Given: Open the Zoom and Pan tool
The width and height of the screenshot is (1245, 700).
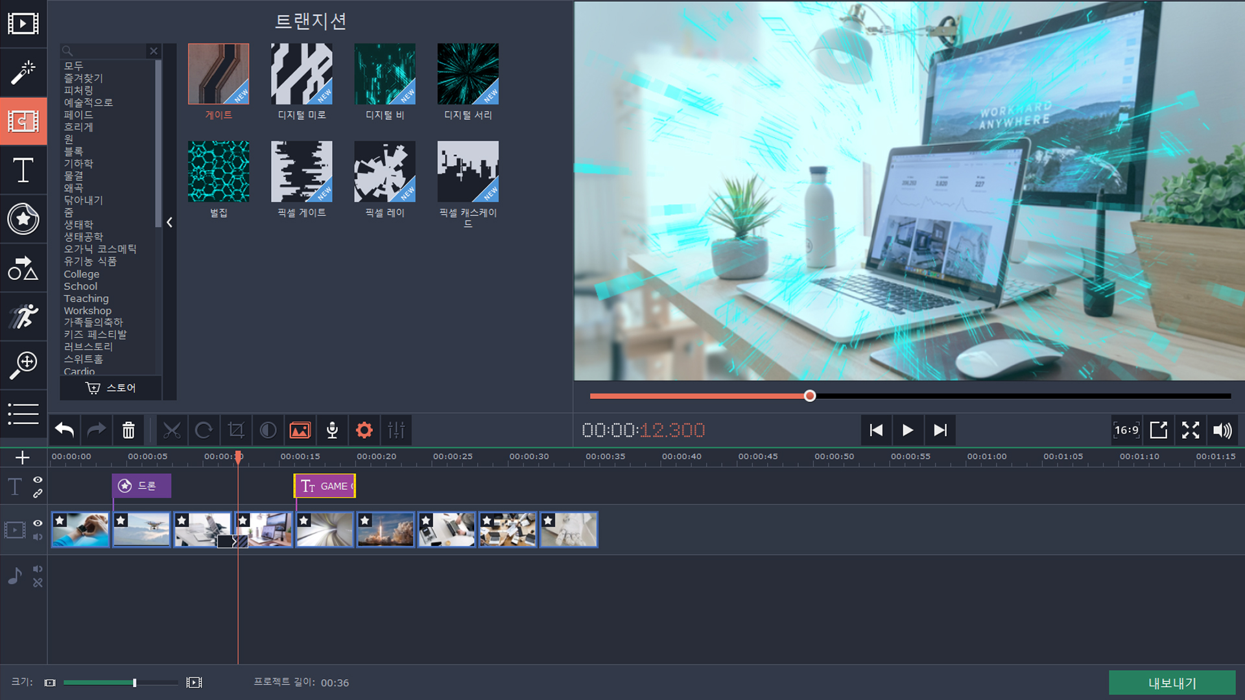Looking at the screenshot, I should coord(23,365).
